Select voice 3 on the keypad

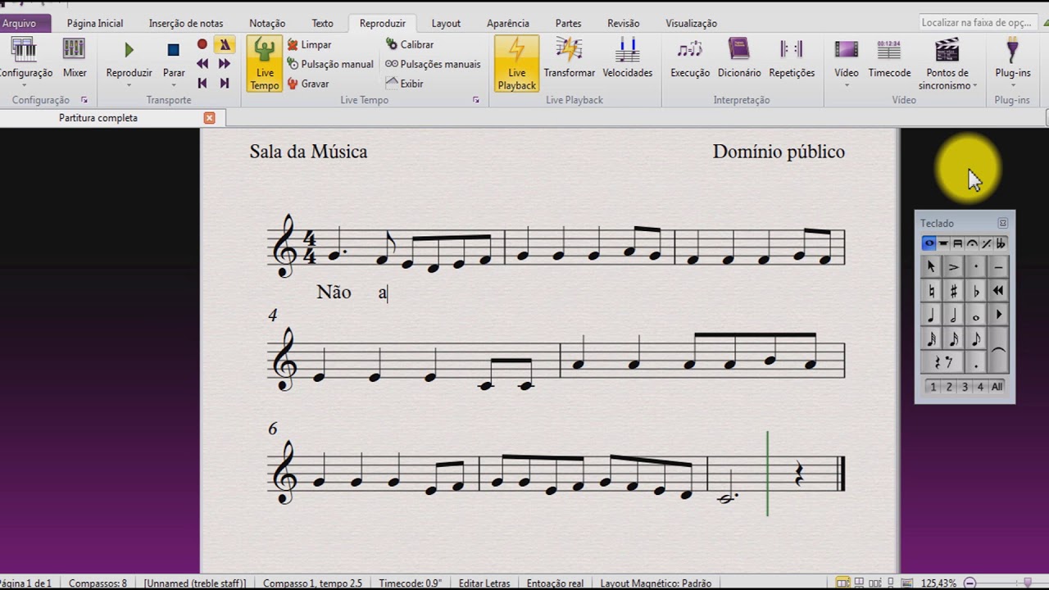coord(965,387)
